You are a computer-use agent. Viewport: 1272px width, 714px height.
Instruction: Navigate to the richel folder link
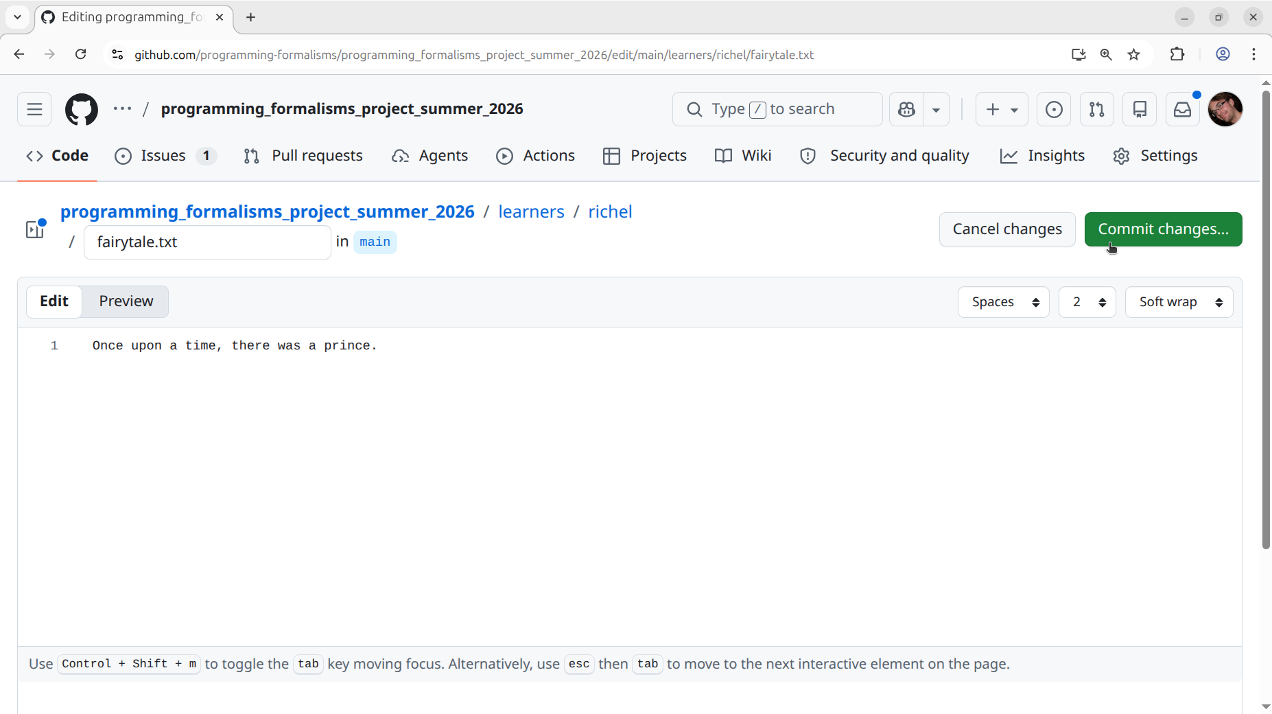point(610,211)
